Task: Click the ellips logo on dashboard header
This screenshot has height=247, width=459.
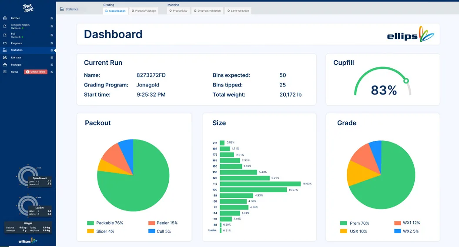Action: (410, 34)
